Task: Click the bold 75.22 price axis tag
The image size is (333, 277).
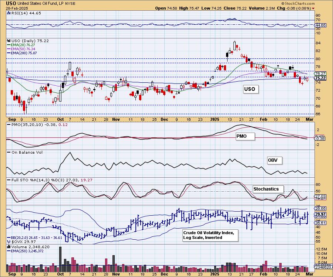Action: (320, 78)
